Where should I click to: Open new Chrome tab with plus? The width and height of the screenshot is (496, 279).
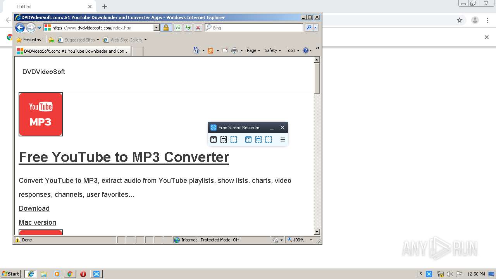pyautogui.click(x=105, y=7)
